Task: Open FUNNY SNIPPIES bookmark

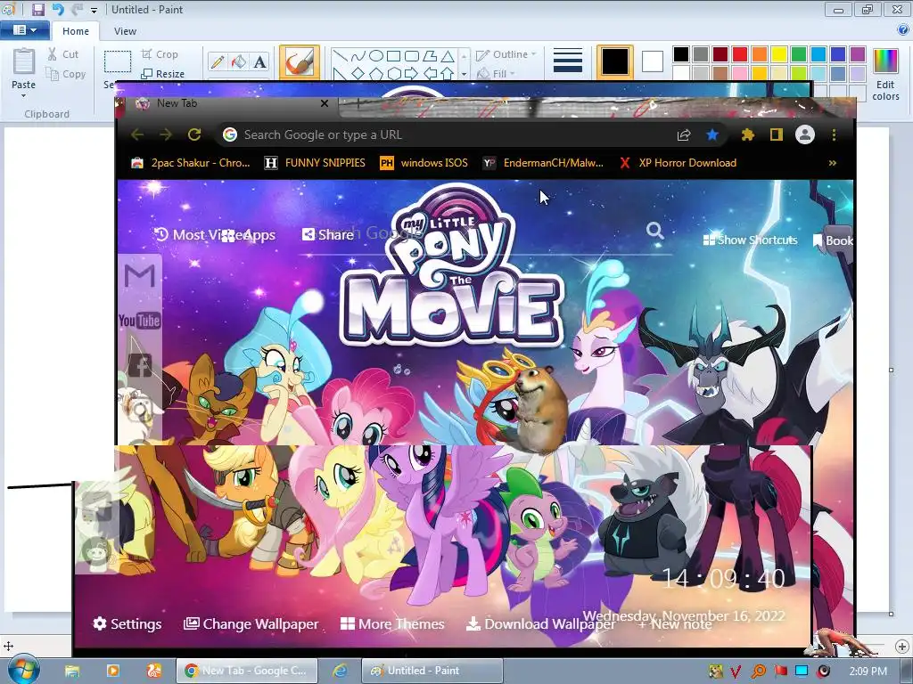Action: pos(315,163)
